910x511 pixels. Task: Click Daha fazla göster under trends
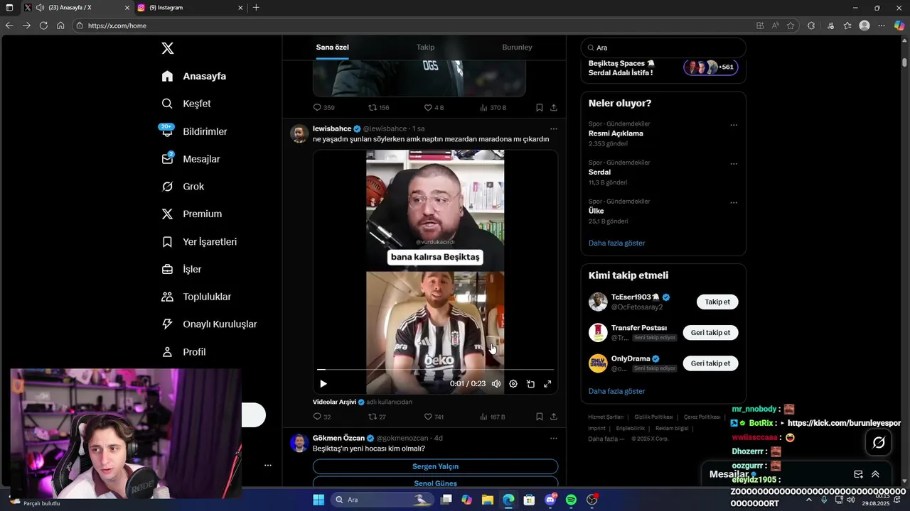click(x=616, y=243)
